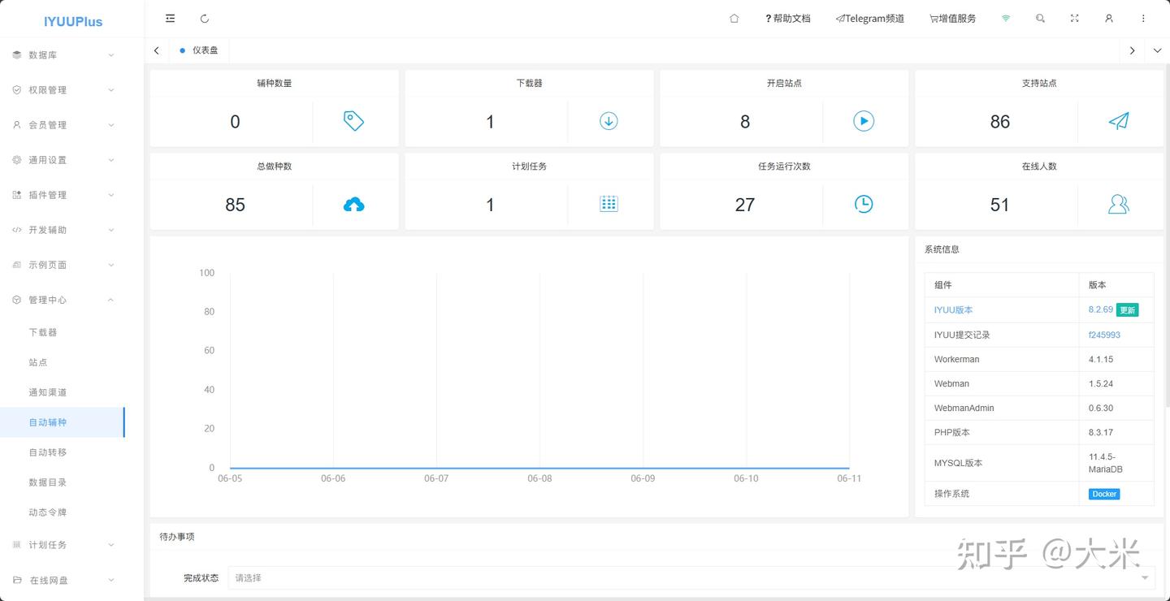Screen dimensions: 1170x601
Task: Open search with magnifier icon
Action: point(1040,18)
